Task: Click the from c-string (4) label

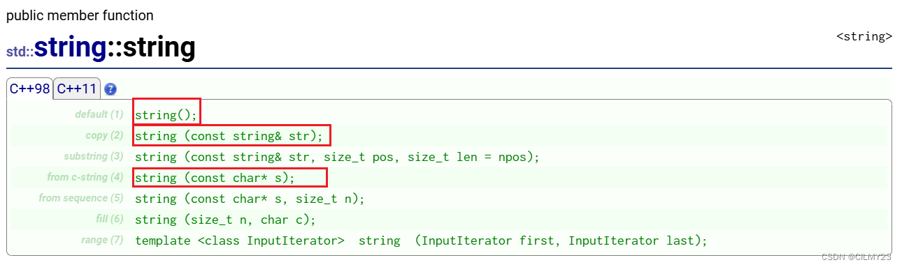Action: click(85, 177)
